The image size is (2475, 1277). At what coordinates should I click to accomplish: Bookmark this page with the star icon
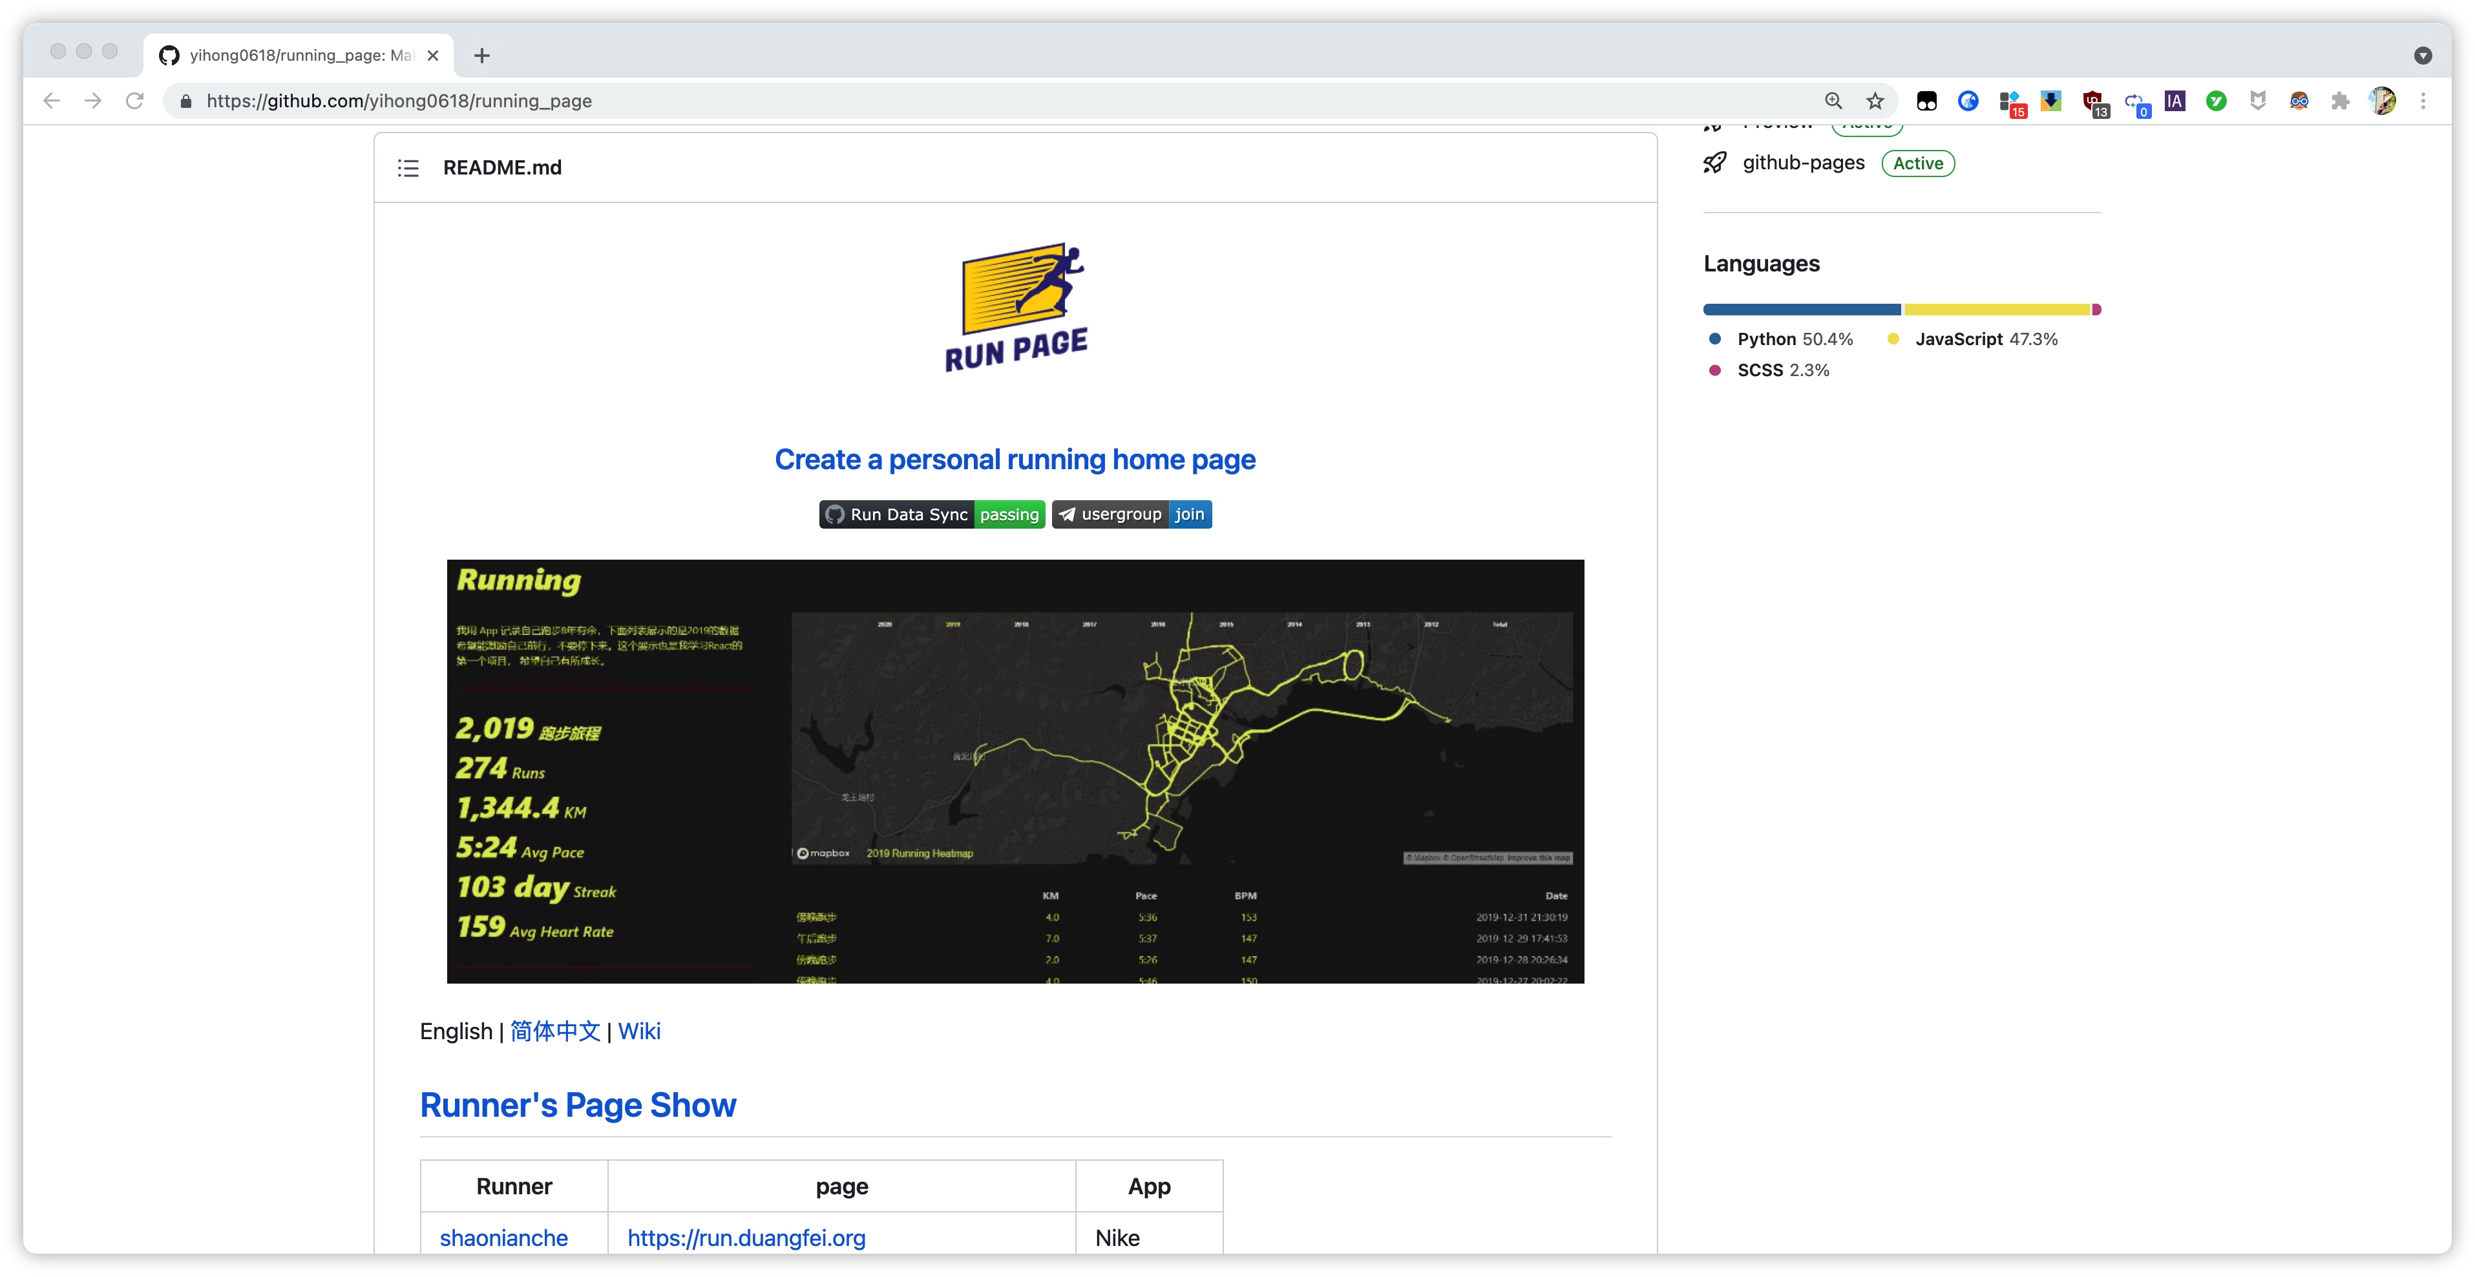pyautogui.click(x=1875, y=101)
